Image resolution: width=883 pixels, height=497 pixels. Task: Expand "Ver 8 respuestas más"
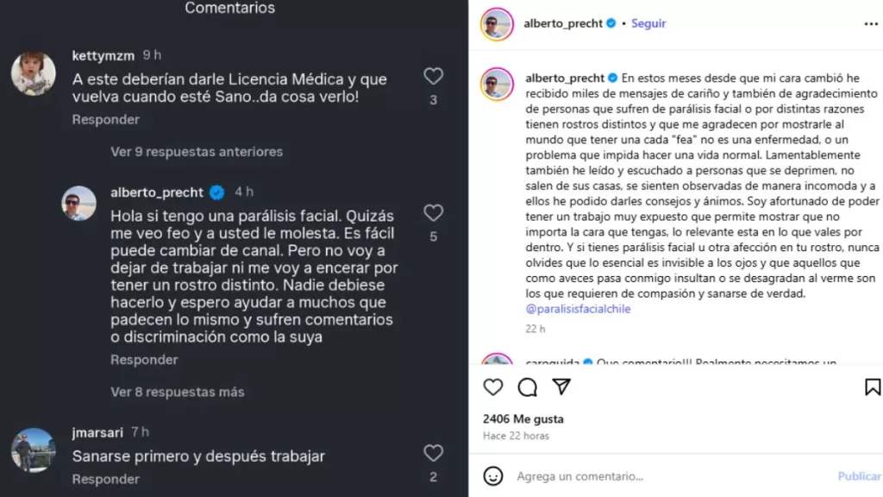(178, 392)
